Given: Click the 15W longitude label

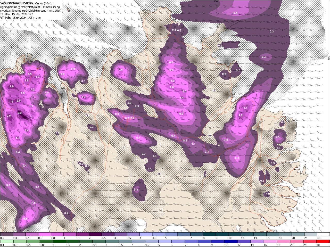Looking at the screenshot, I should coord(216,1).
